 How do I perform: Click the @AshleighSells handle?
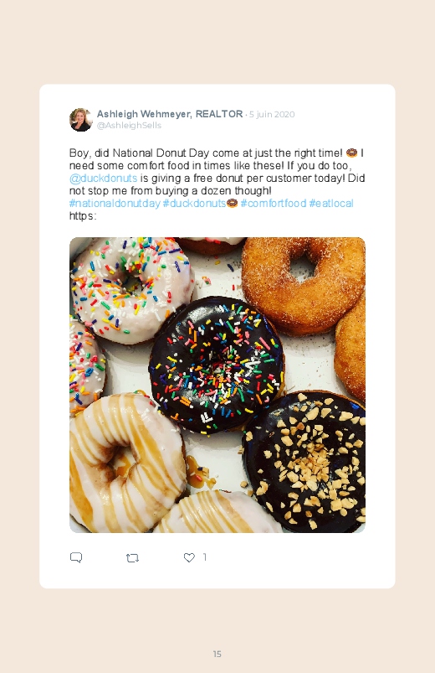pyautogui.click(x=129, y=126)
